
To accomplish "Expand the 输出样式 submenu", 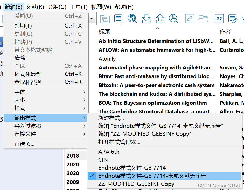I will click(46, 118).
